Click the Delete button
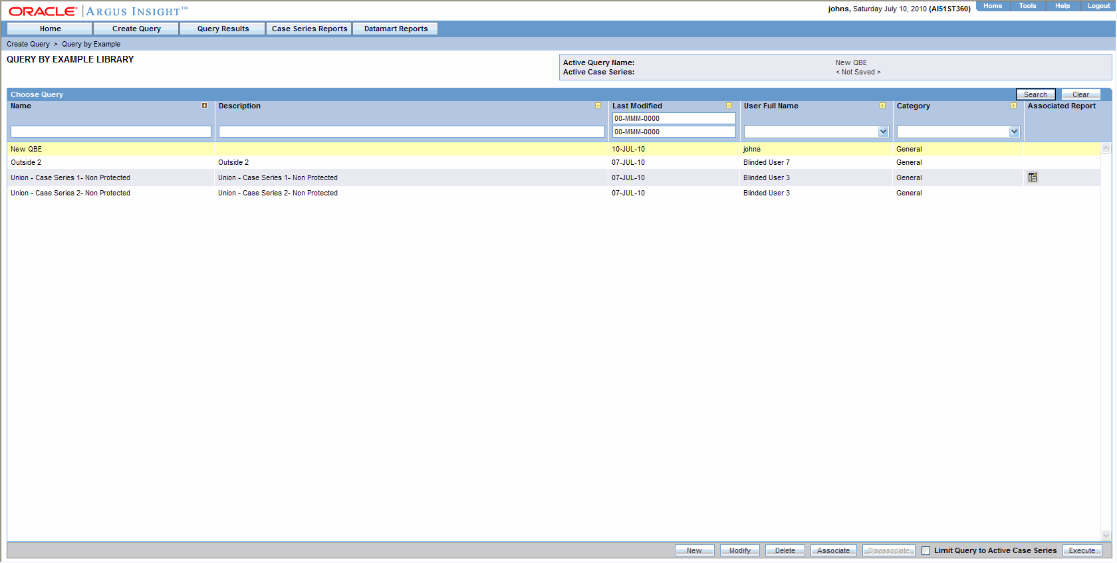This screenshot has width=1117, height=563. click(x=785, y=550)
